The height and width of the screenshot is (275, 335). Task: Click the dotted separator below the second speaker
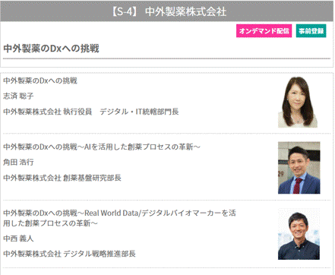166,200
